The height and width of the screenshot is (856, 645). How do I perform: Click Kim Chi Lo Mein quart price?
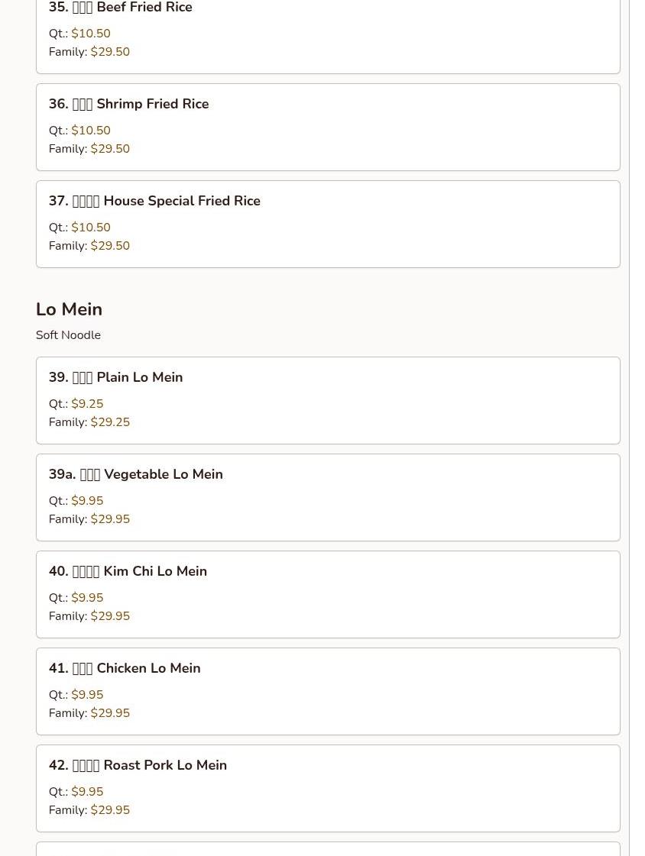87,598
